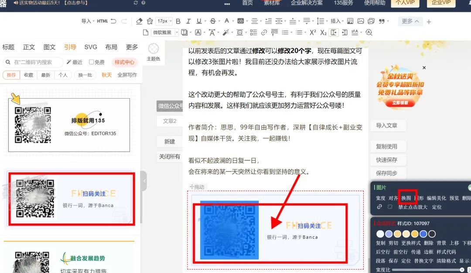The width and height of the screenshot is (471, 273).
Task: Click 样式代码 in the style panel
Action: pos(446,252)
